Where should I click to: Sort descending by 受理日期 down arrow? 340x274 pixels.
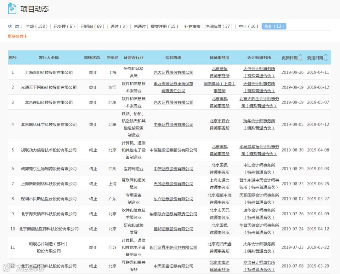(x=326, y=60)
